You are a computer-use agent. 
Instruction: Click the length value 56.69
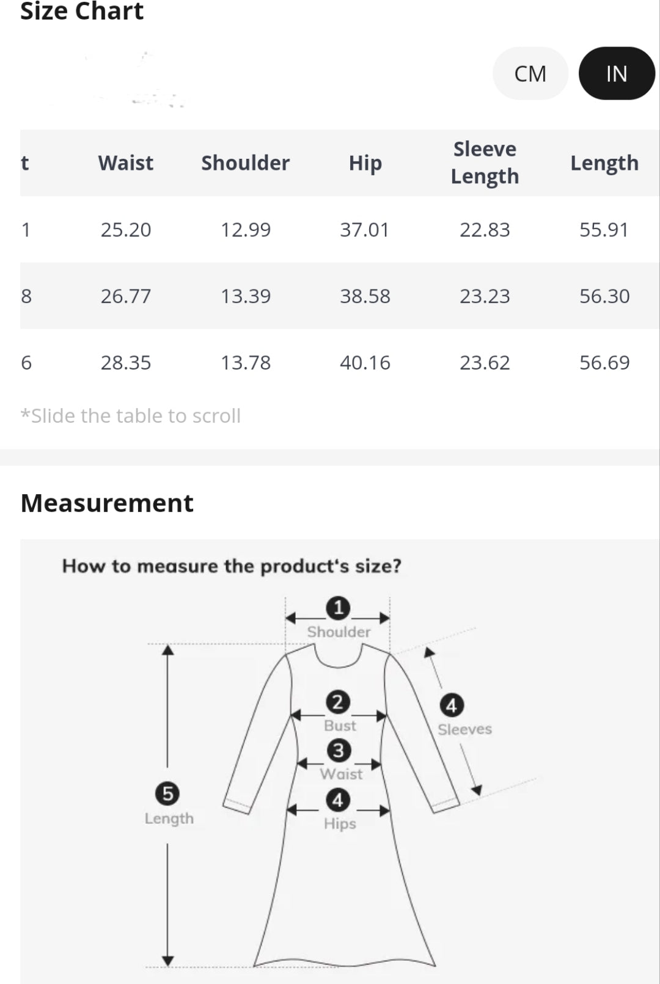(x=604, y=363)
